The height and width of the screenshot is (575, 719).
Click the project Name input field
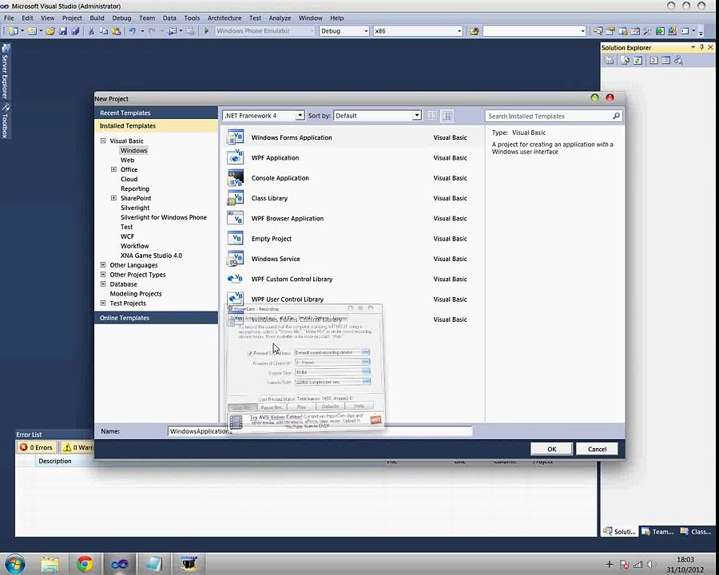(320, 431)
